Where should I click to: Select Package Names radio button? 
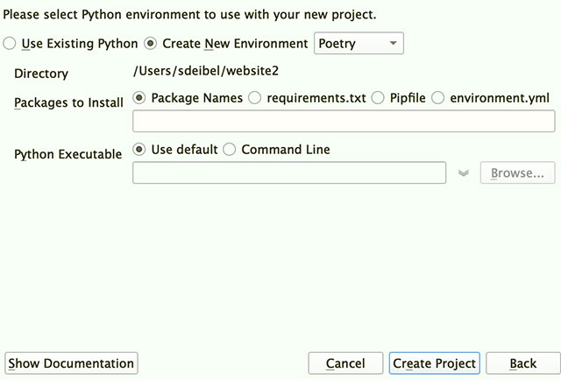click(138, 98)
